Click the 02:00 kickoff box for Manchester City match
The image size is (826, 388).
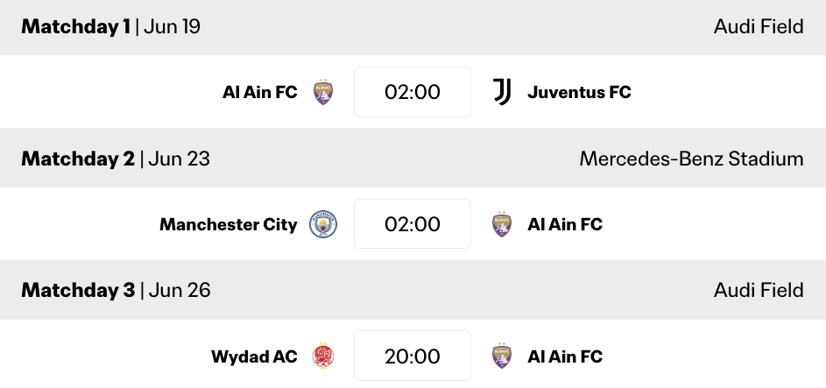click(x=413, y=225)
